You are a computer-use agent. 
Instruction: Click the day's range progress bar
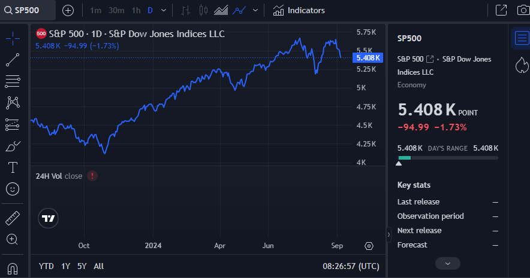pos(448,158)
